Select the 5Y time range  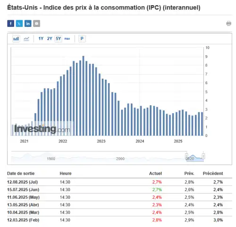pyautogui.click(x=58, y=39)
